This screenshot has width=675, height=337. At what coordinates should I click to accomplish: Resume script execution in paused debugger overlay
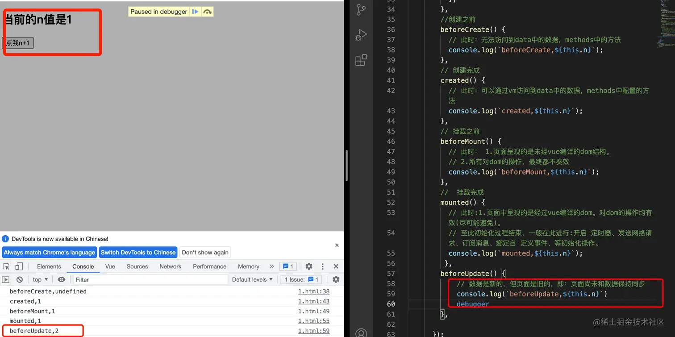195,12
